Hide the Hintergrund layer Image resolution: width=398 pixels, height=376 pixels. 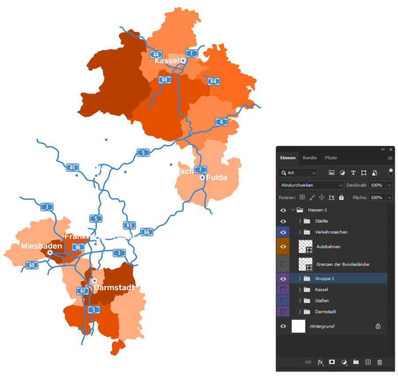[x=283, y=326]
